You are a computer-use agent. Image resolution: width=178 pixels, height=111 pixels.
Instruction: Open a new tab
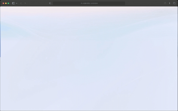pyautogui.click(x=170, y=3)
